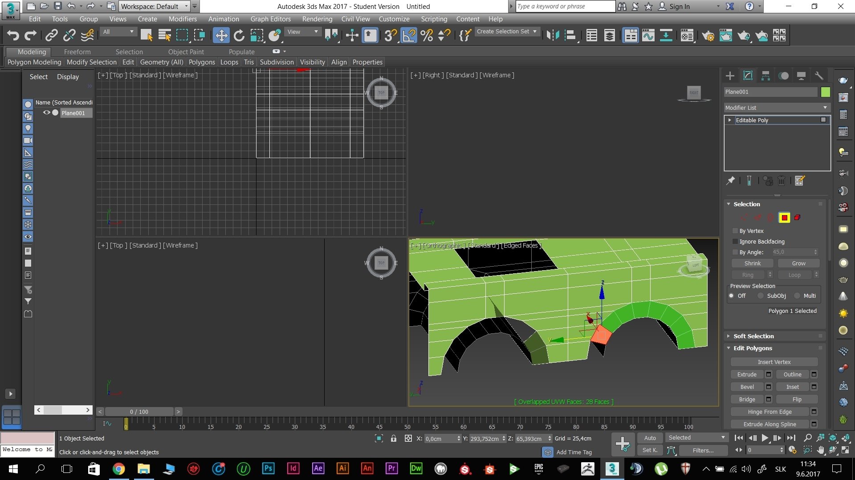Select the Shrink selection icon
The height and width of the screenshot is (480, 855).
(x=753, y=263)
